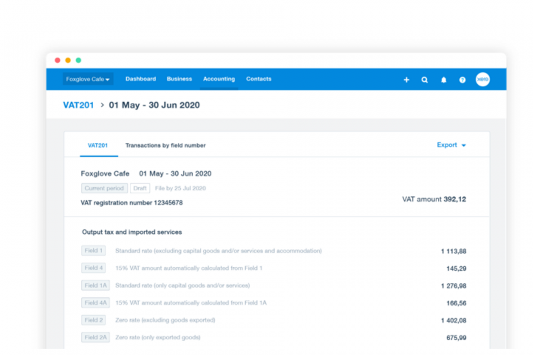Screen dimensions: 533x355
Task: Open the Contacts menu
Action: (x=259, y=79)
